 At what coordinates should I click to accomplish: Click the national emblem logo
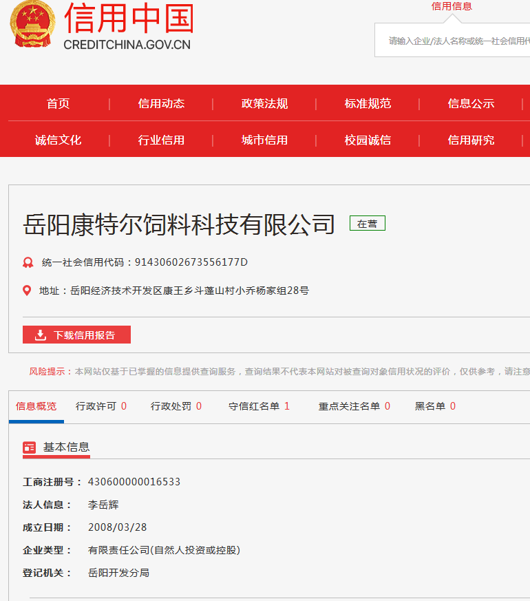click(x=32, y=24)
